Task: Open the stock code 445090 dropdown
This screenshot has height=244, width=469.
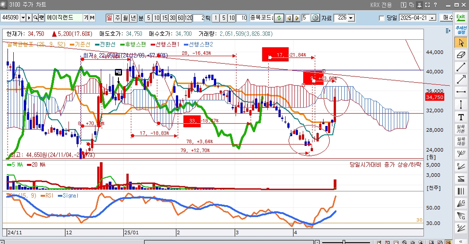Action: coord(23,18)
